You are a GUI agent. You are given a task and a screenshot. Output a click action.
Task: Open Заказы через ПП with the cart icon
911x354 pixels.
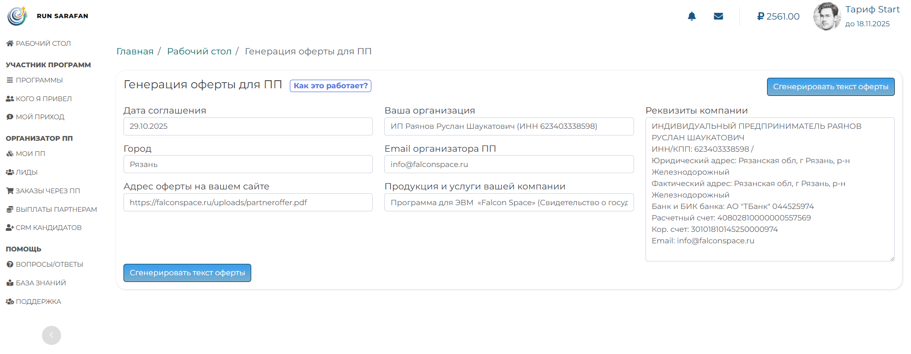pos(43,191)
